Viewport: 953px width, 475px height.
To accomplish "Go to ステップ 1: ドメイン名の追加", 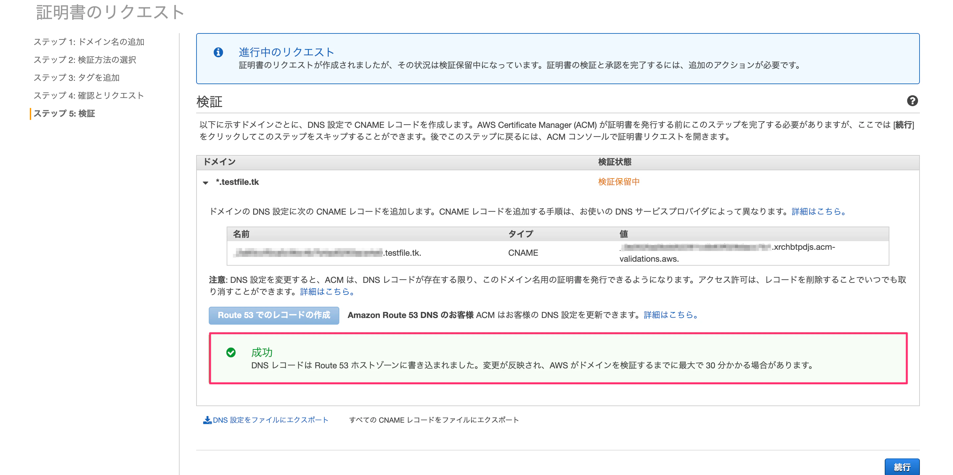I will [89, 42].
